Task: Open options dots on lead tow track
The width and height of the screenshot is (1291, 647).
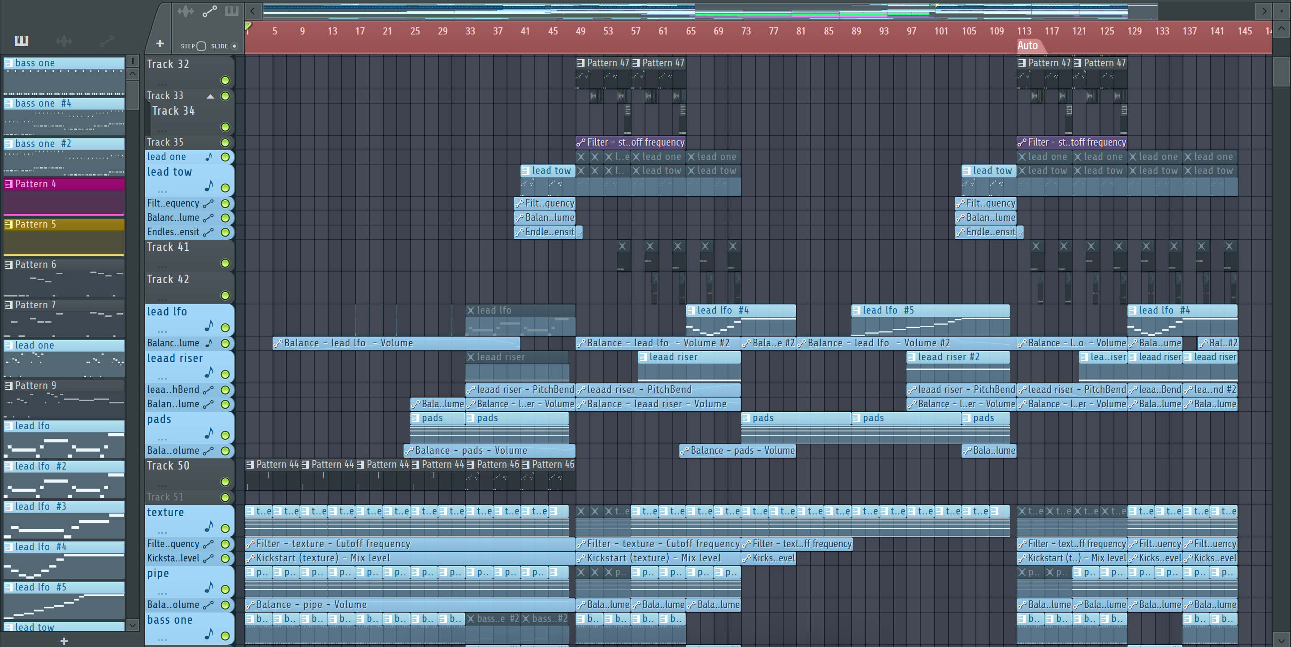Action: tap(162, 191)
